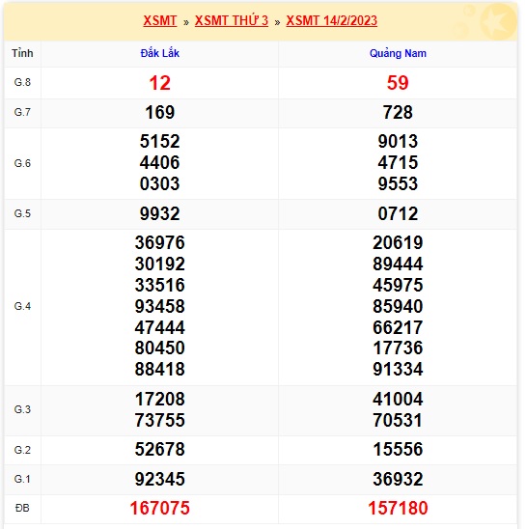Click G.1 number 36932
The width and height of the screenshot is (526, 529).
coord(398,479)
